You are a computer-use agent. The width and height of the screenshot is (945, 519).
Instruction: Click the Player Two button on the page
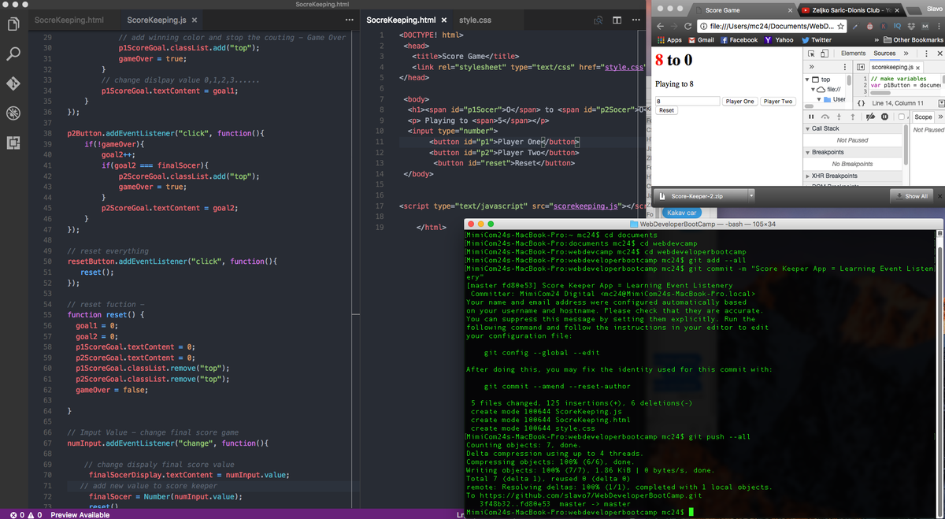pos(777,101)
